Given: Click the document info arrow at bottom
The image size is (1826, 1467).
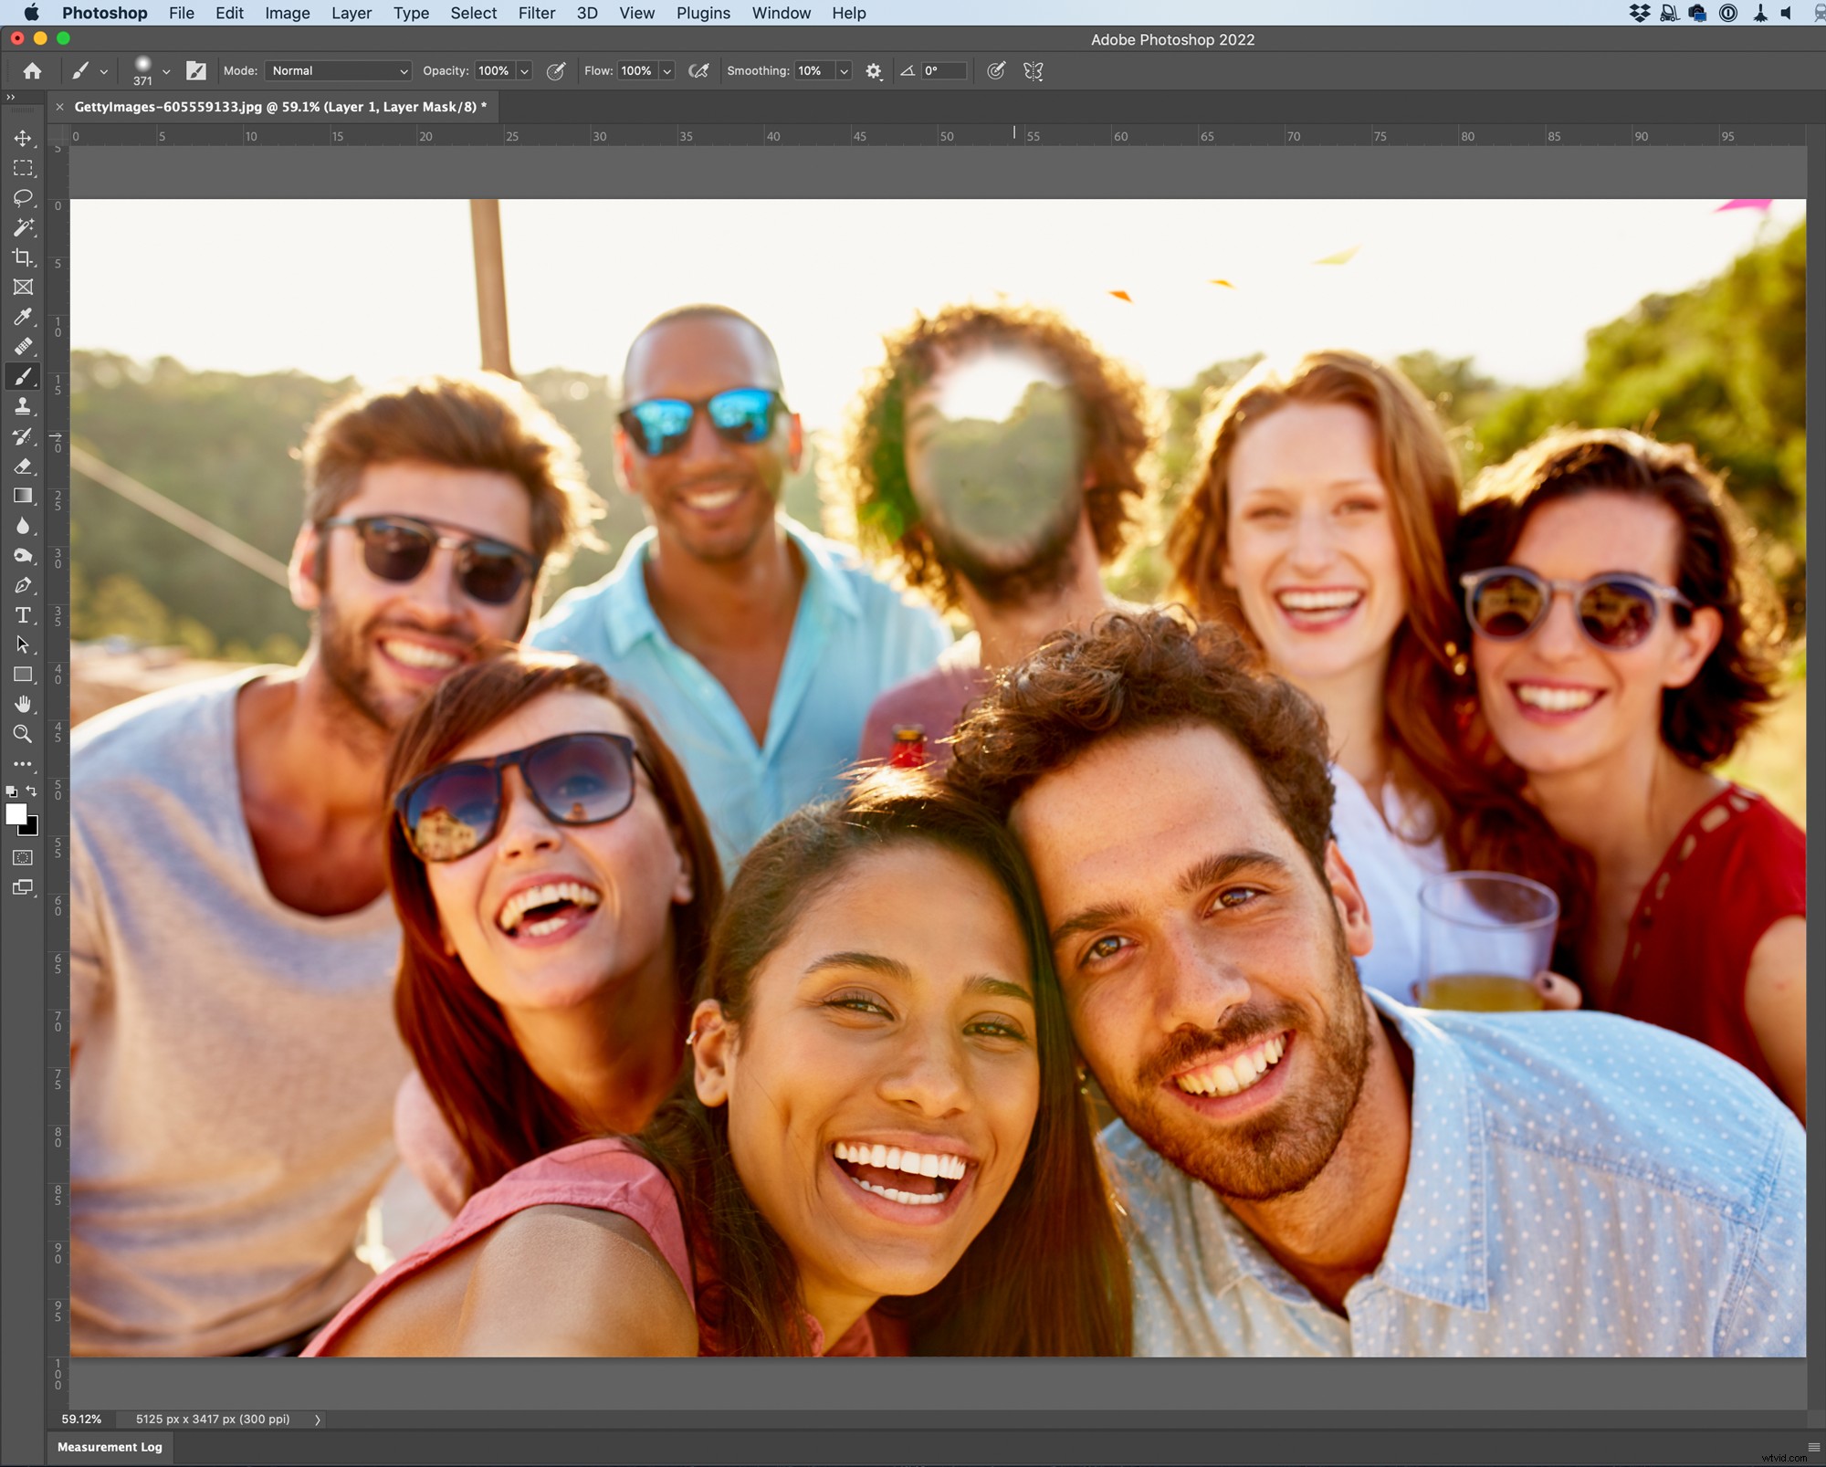Looking at the screenshot, I should (x=318, y=1420).
